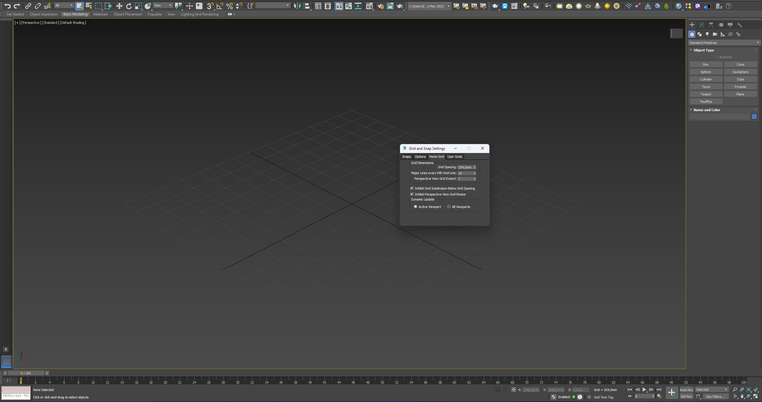Open the Materials ribbon tab
Image resolution: width=762 pixels, height=402 pixels.
pyautogui.click(x=101, y=14)
